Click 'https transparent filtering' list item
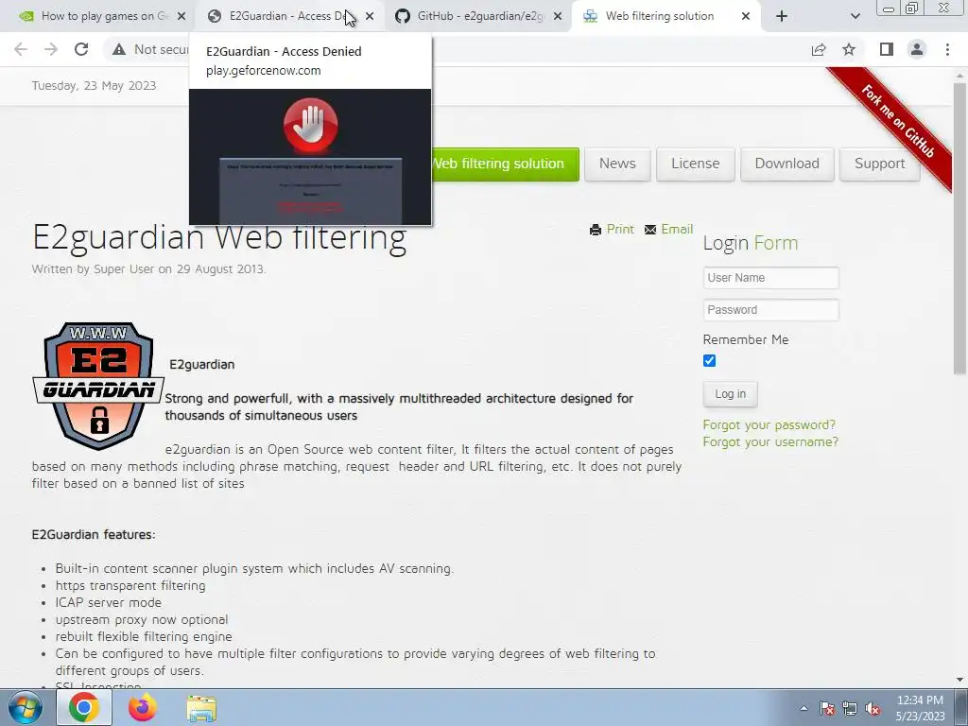 pyautogui.click(x=130, y=585)
